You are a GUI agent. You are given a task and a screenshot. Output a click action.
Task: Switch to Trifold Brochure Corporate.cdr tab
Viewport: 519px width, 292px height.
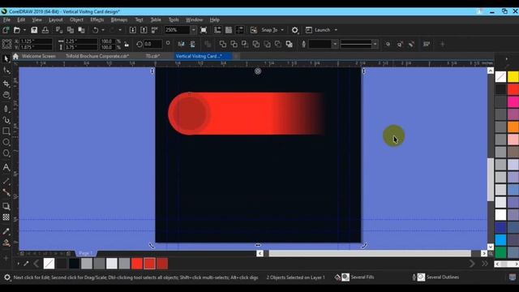[97, 56]
